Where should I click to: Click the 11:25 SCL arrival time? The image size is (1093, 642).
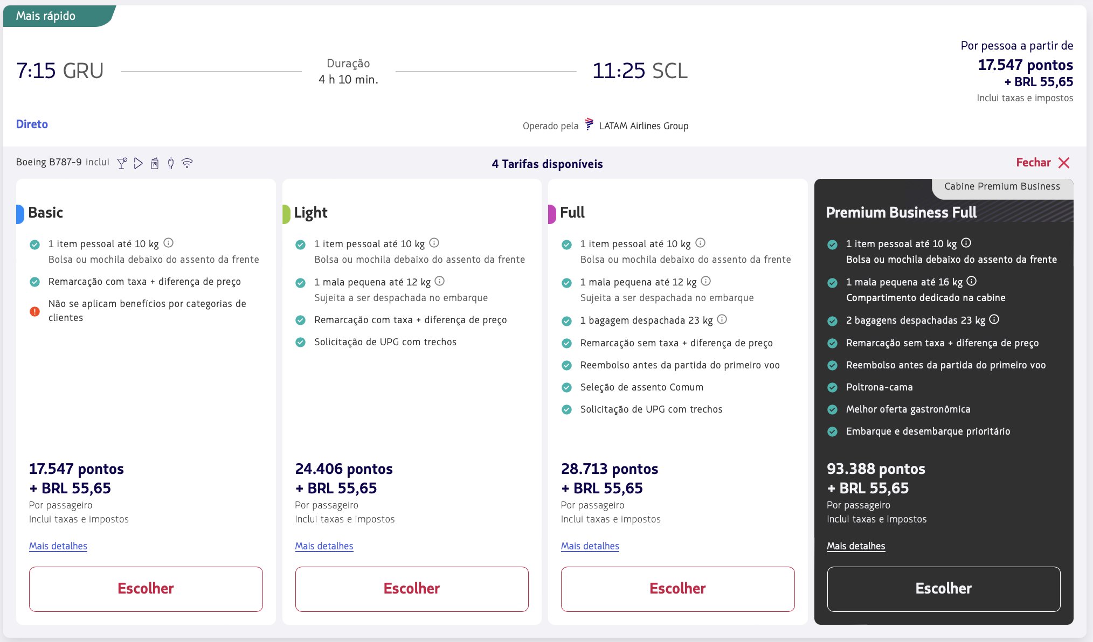[640, 71]
